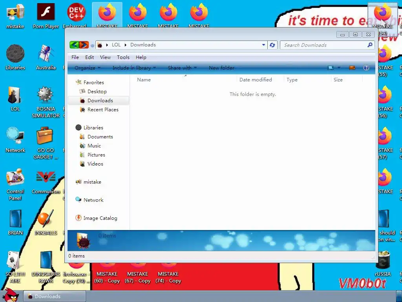
Task: Select the MISTAKE (60) - Copy icon
Action: pos(107,274)
